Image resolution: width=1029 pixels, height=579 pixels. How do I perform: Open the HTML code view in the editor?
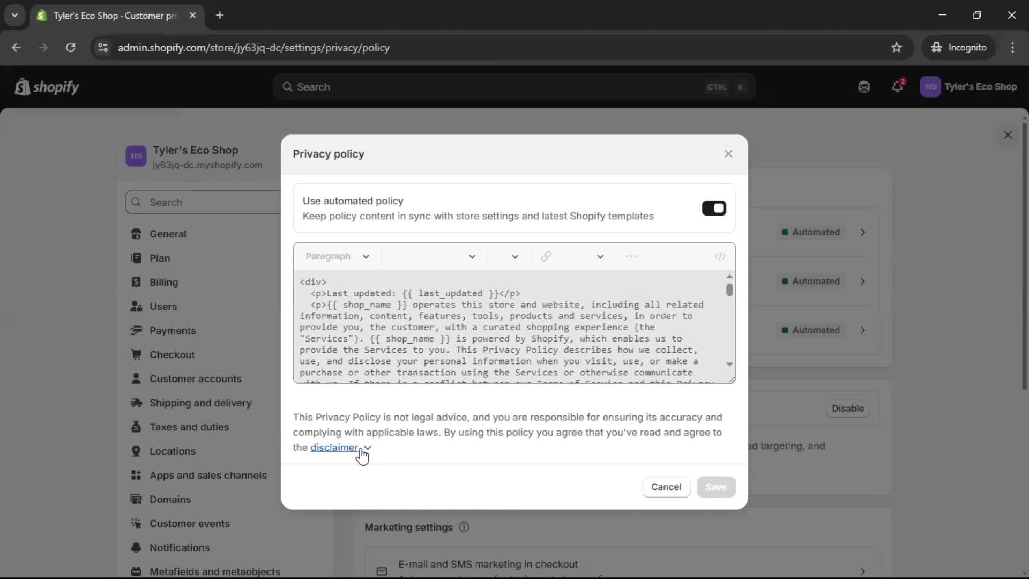[720, 256]
